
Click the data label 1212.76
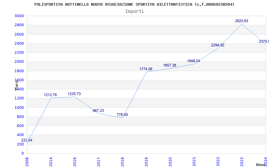(x=50, y=95)
